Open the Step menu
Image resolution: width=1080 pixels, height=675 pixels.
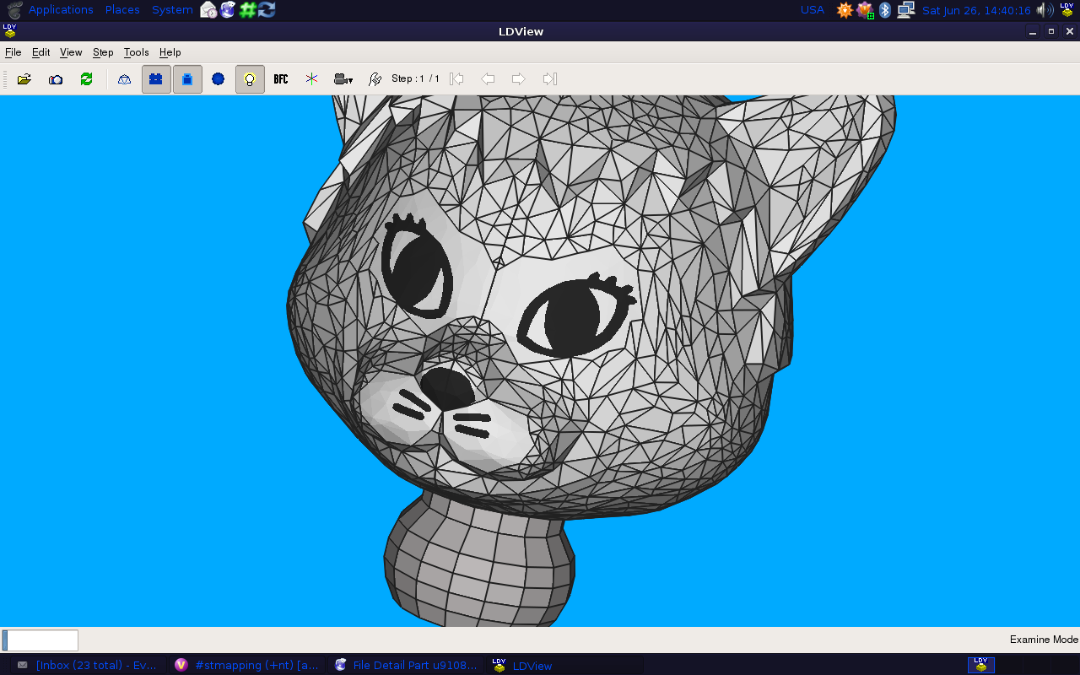(x=102, y=52)
